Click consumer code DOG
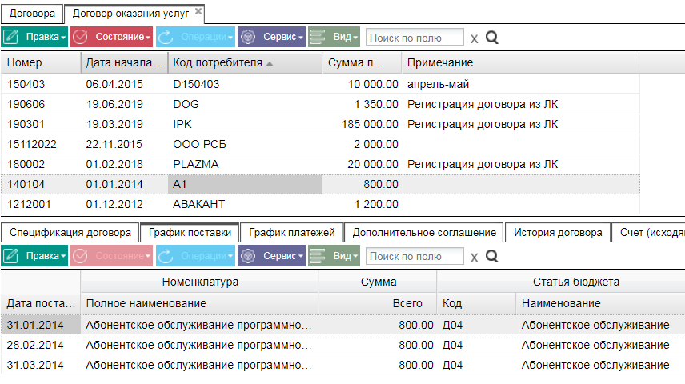685x384 pixels. coord(186,104)
